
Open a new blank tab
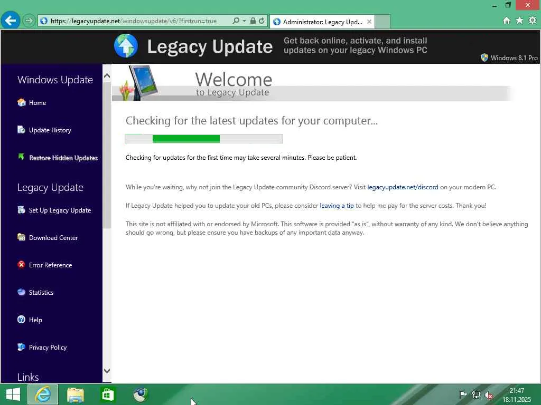pyautogui.click(x=383, y=22)
